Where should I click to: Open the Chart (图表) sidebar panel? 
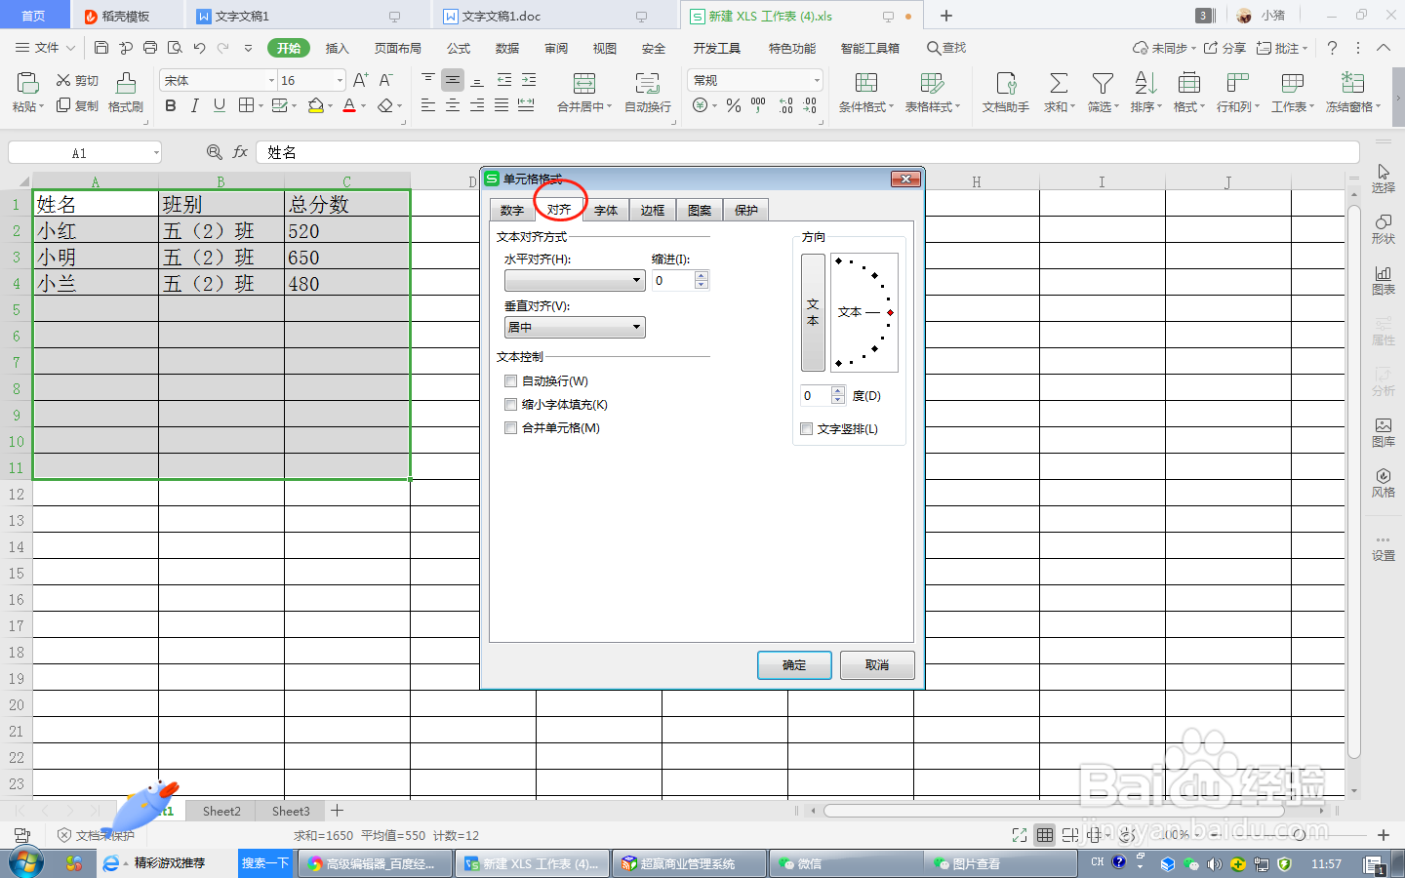(1383, 280)
